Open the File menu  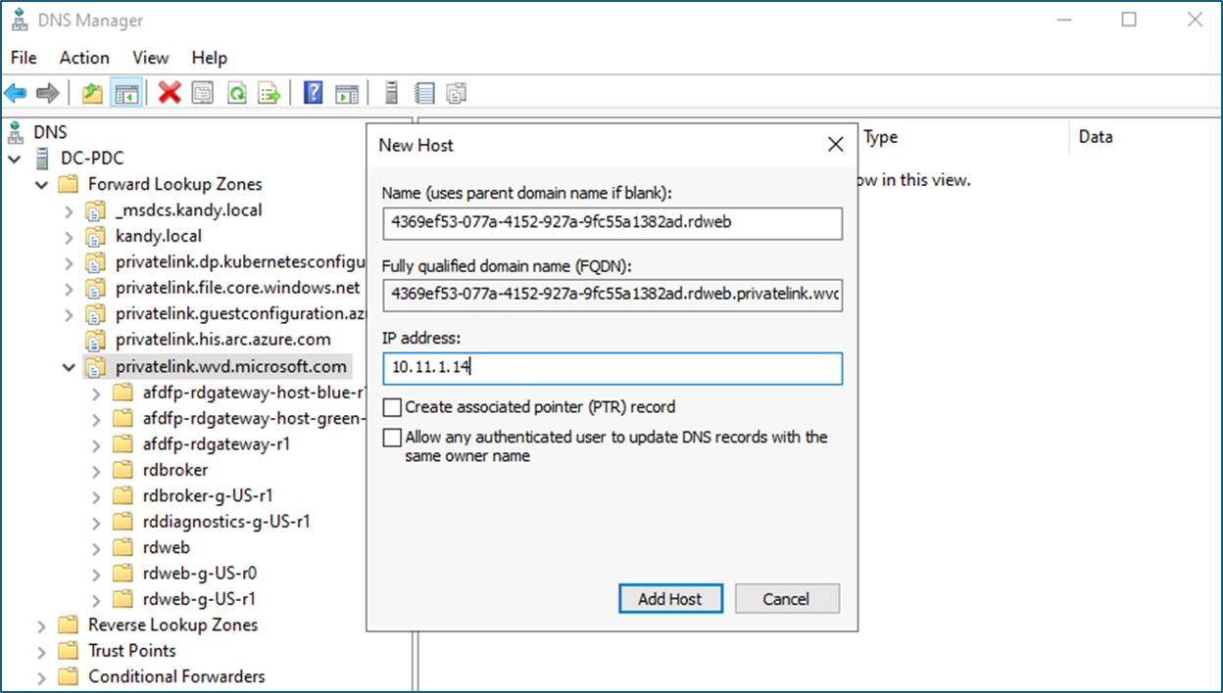(24, 58)
